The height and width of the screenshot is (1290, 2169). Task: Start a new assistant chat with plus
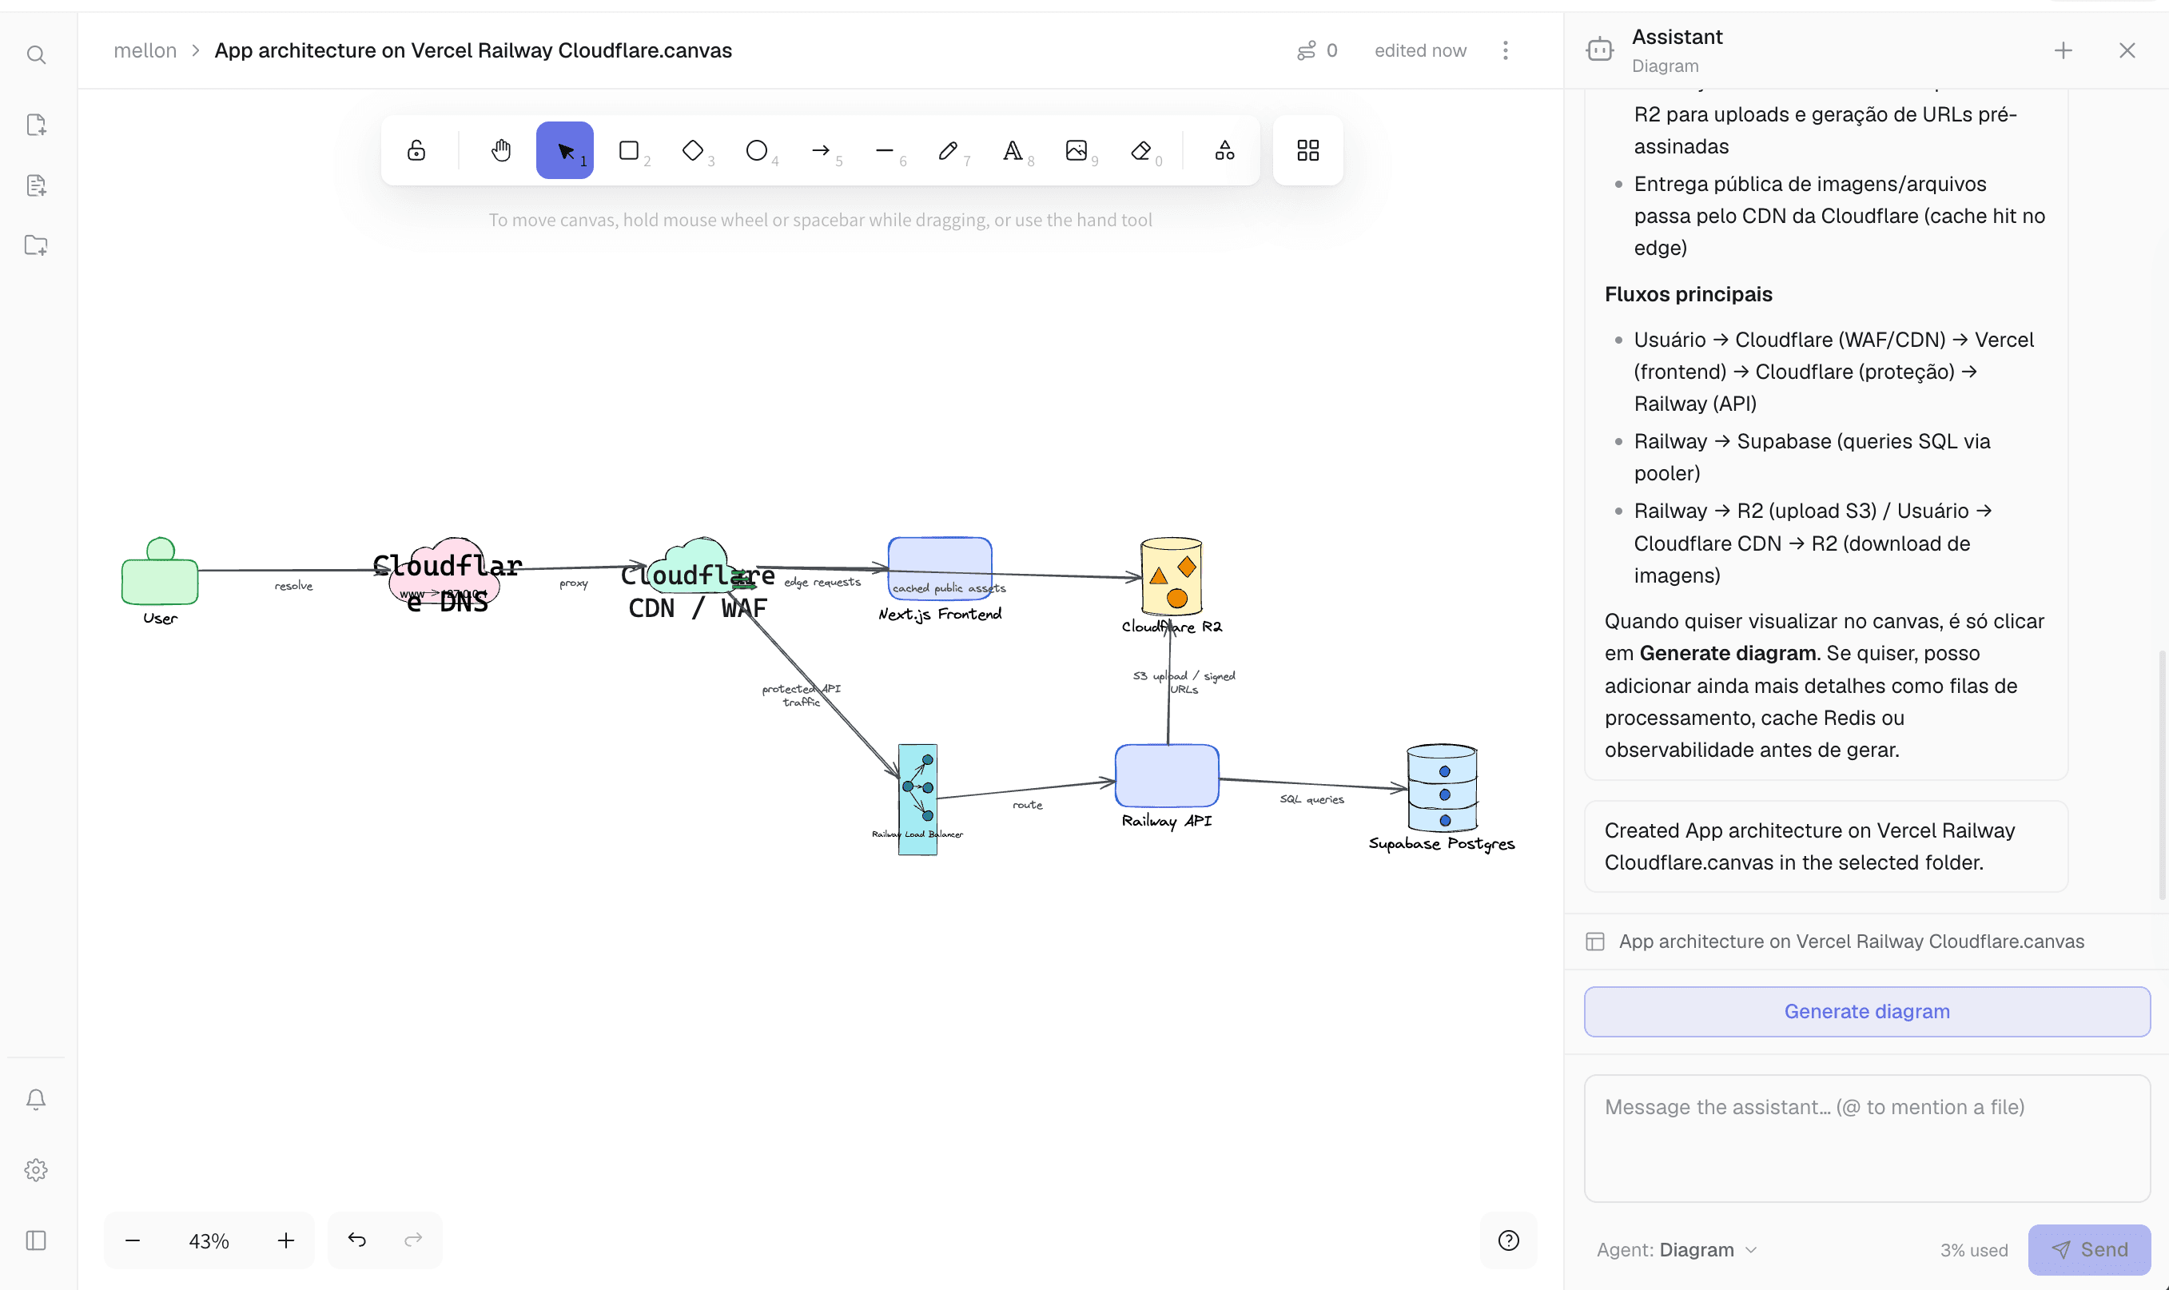coord(2063,50)
